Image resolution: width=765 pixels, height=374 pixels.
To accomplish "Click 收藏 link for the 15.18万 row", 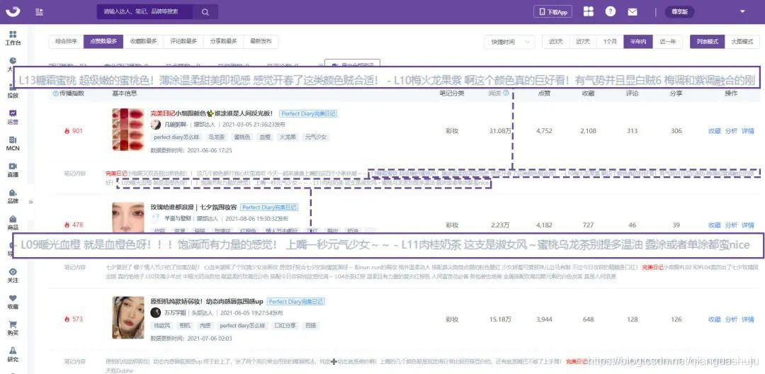I will click(x=714, y=319).
